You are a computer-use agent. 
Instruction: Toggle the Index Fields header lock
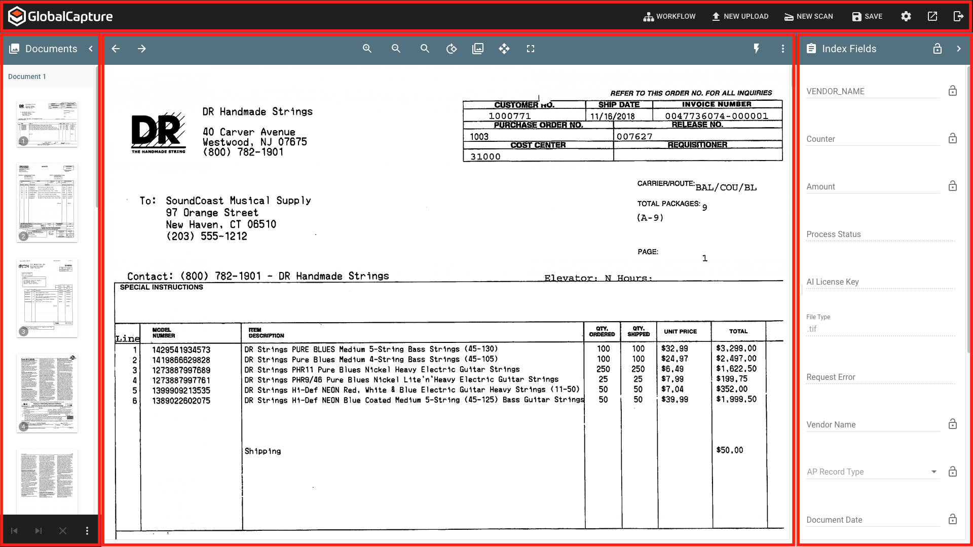pos(938,49)
